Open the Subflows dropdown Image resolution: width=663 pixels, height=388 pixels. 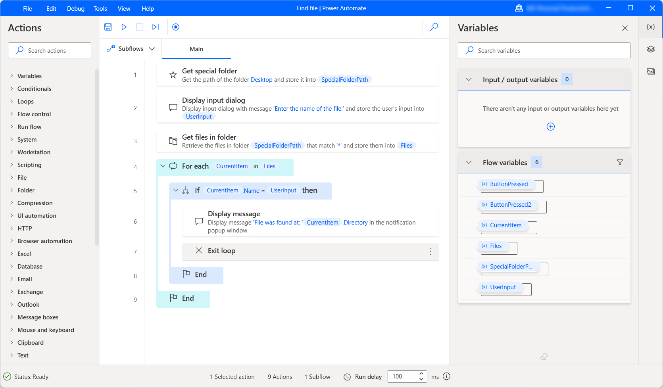click(152, 48)
